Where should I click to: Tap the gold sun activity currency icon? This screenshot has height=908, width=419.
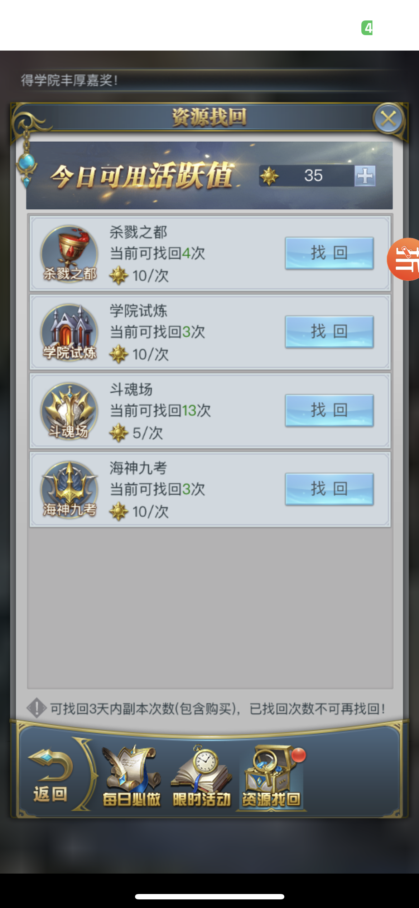pyautogui.click(x=269, y=176)
